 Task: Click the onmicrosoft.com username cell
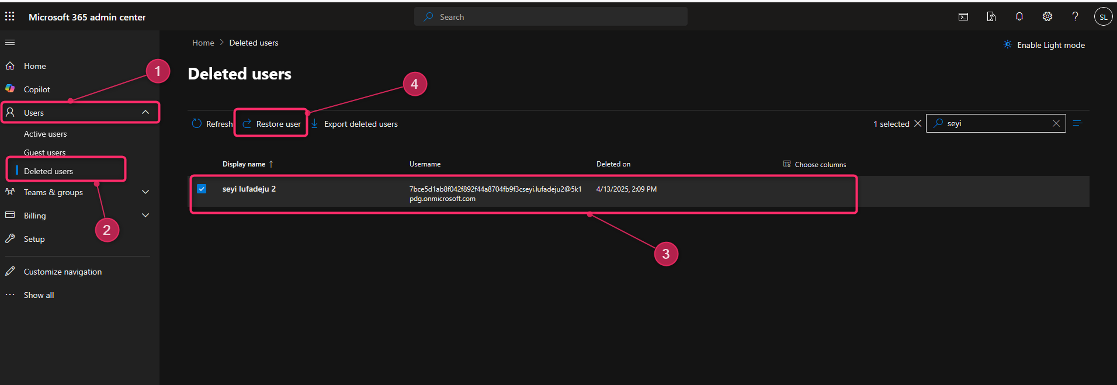495,194
